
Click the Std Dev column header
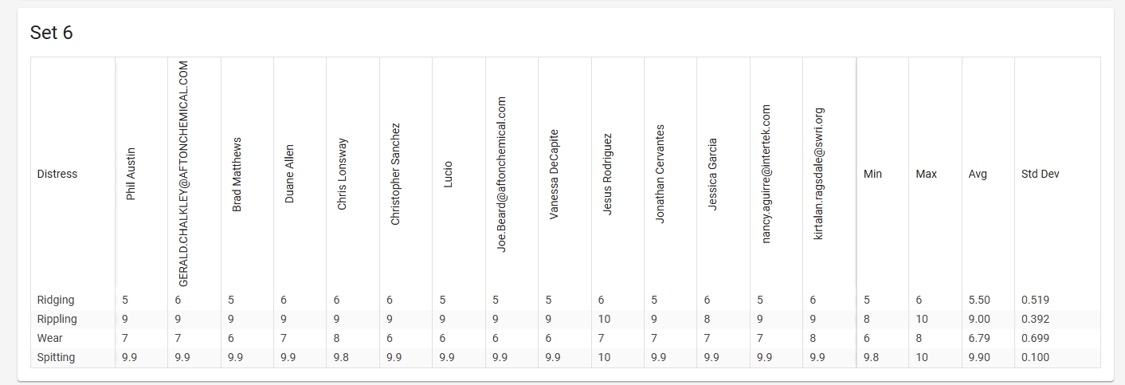click(x=1040, y=174)
